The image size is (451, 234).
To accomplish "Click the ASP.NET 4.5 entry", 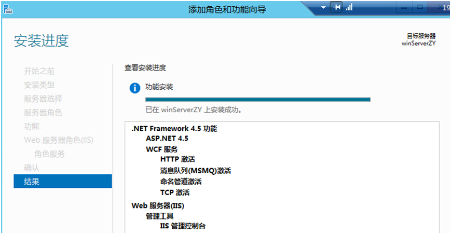I will click(x=167, y=139).
